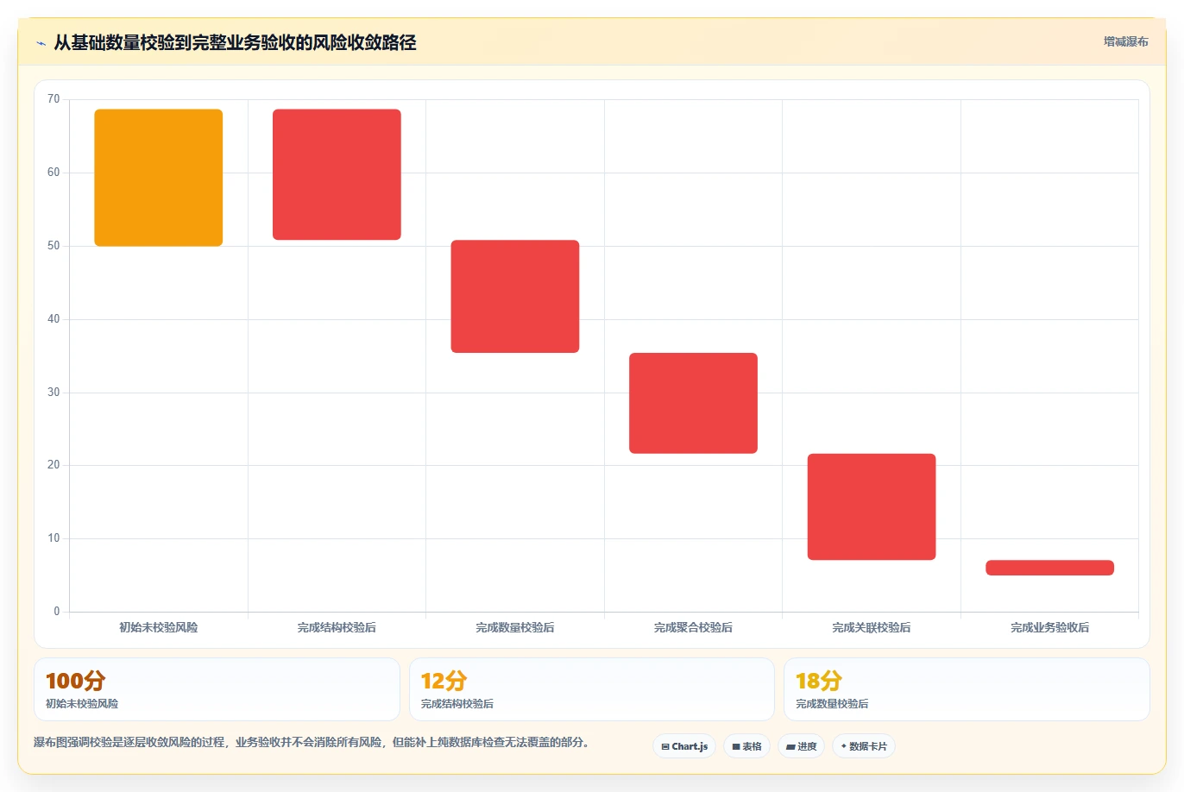Click the 增减瀑布 label in the header
The height and width of the screenshot is (792, 1184).
[x=1126, y=41]
